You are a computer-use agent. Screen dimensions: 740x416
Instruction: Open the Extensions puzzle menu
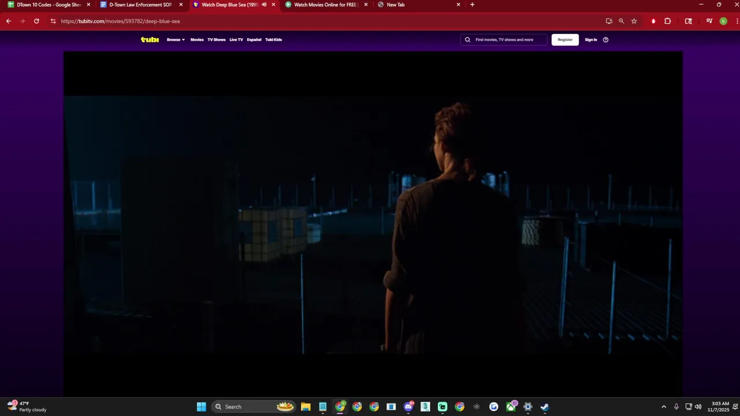[668, 21]
